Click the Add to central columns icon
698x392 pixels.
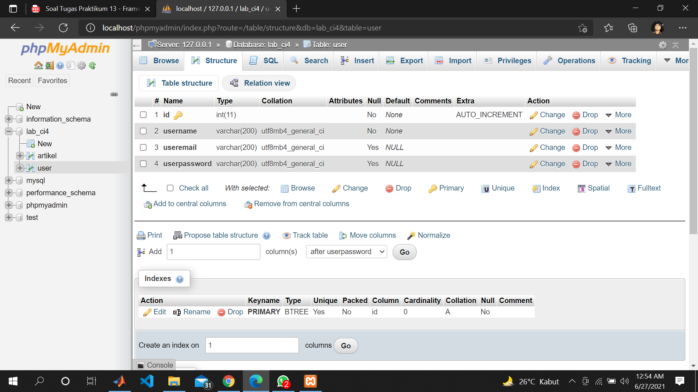pyautogui.click(x=147, y=204)
